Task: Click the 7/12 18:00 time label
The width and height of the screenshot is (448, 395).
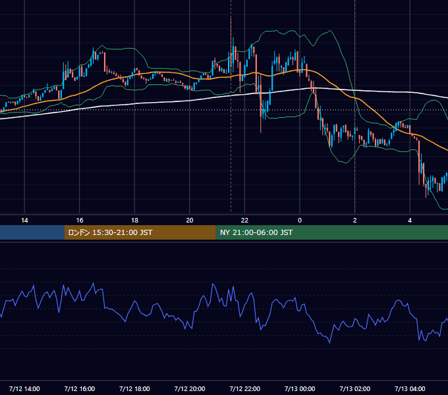Action: click(134, 388)
